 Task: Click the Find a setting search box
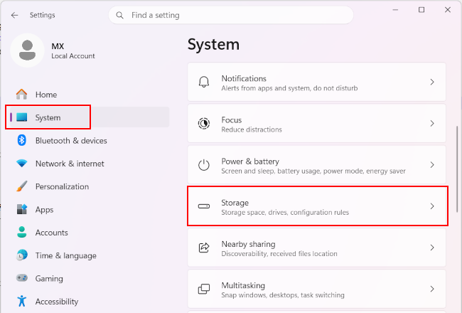pyautogui.click(x=231, y=15)
